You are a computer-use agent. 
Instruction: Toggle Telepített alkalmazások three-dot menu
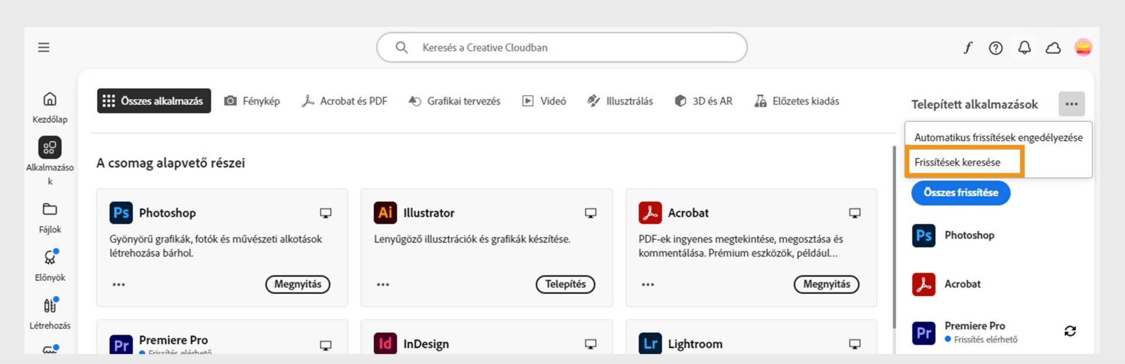coord(1072,104)
